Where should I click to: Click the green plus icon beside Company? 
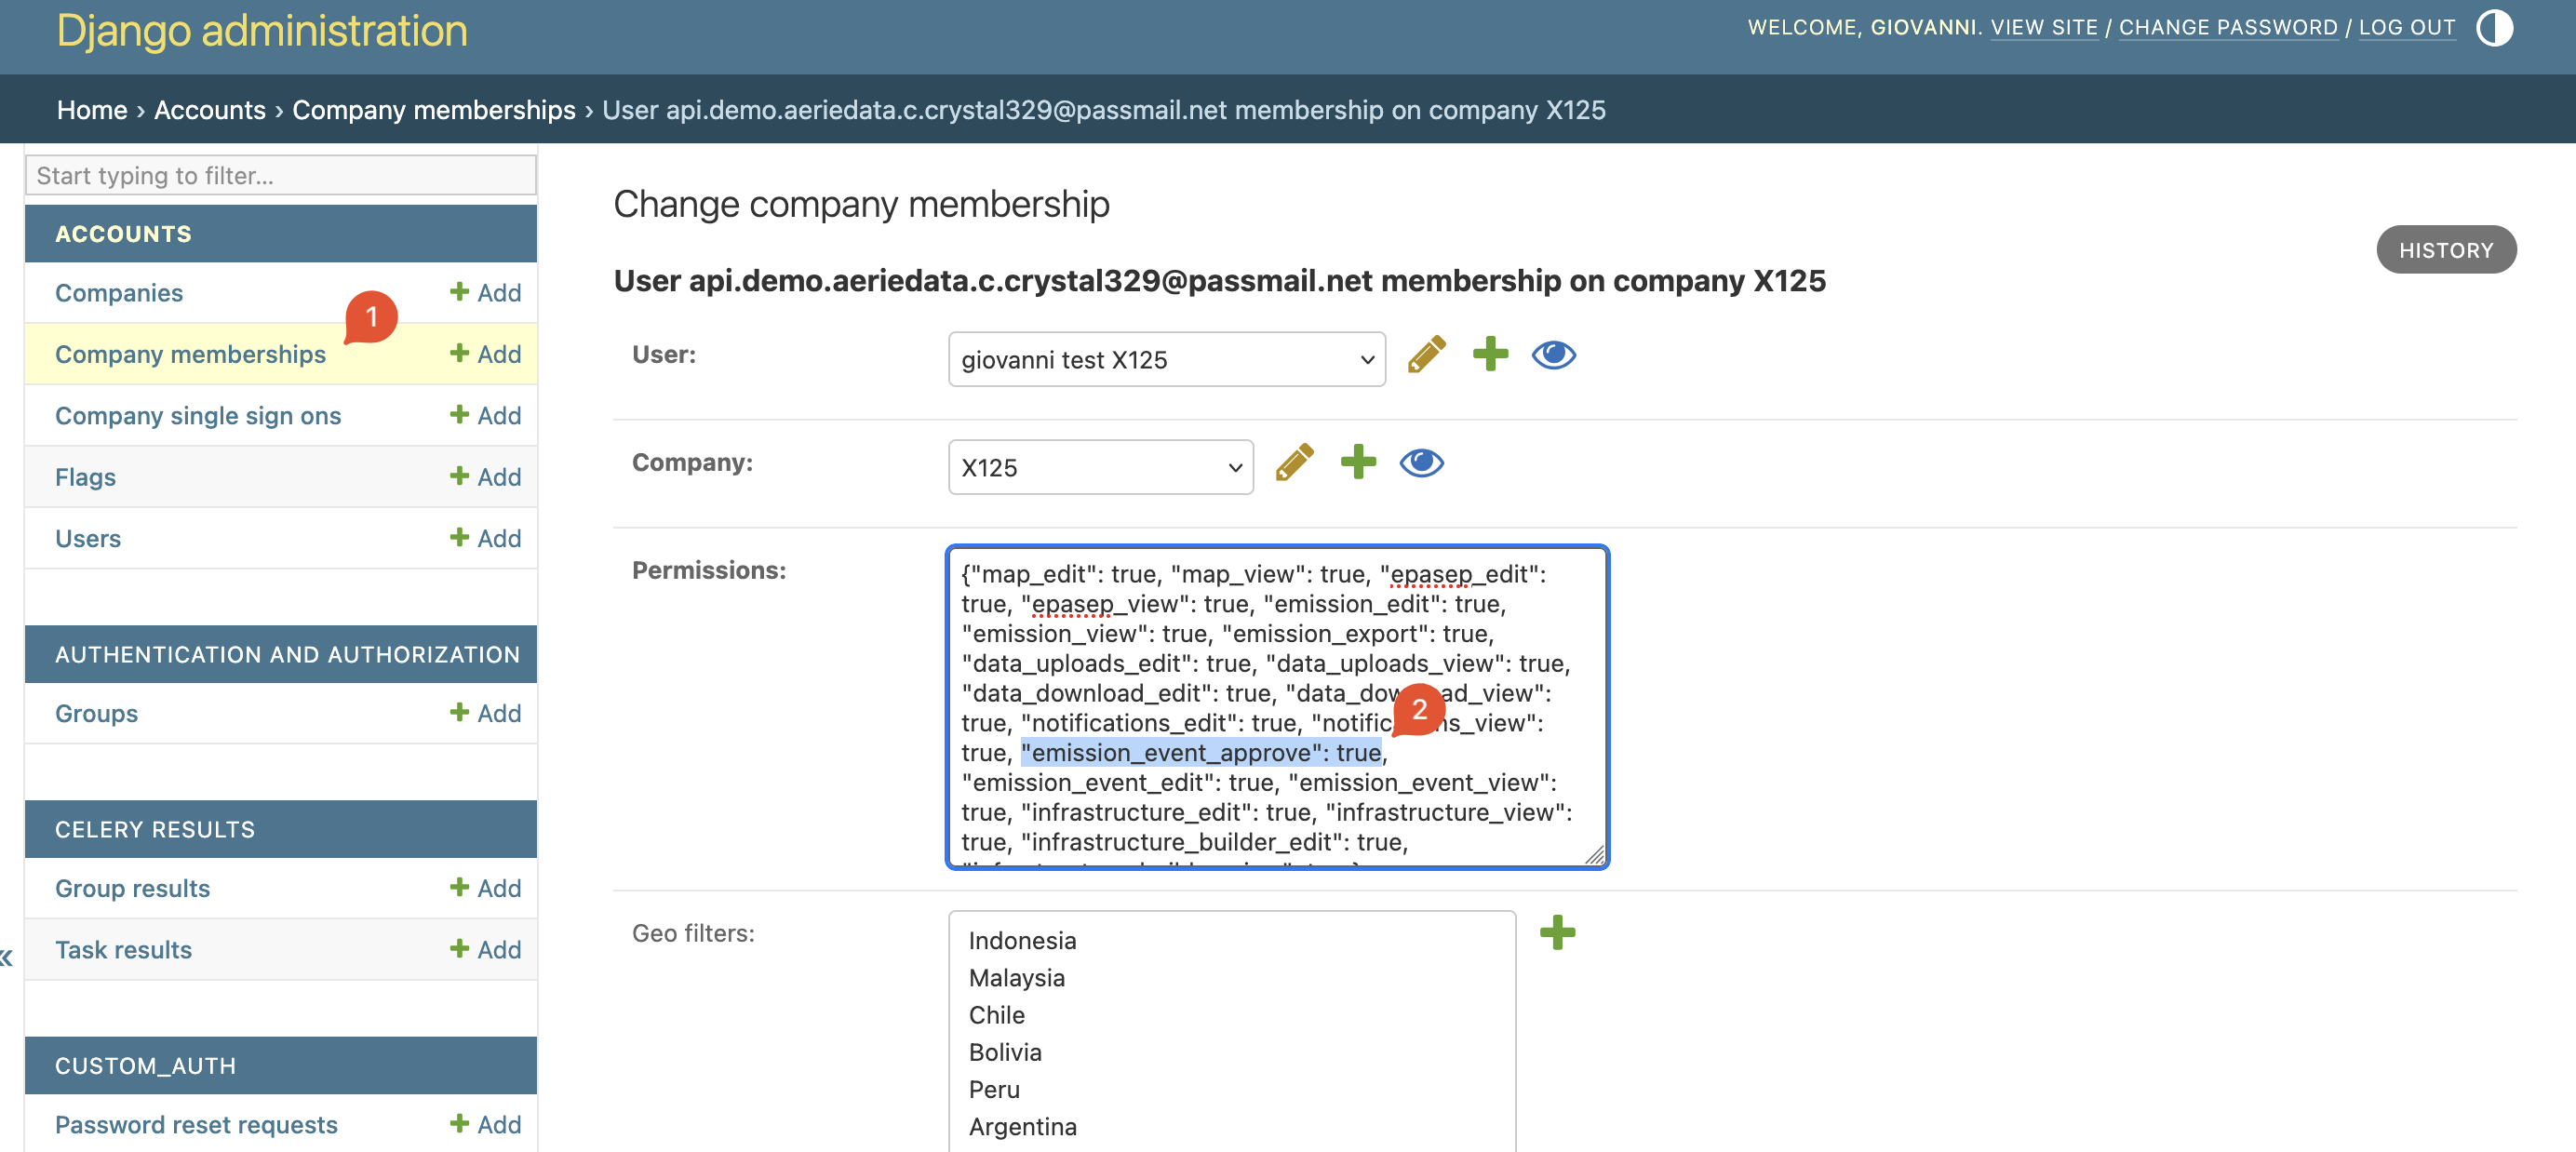pos(1358,462)
